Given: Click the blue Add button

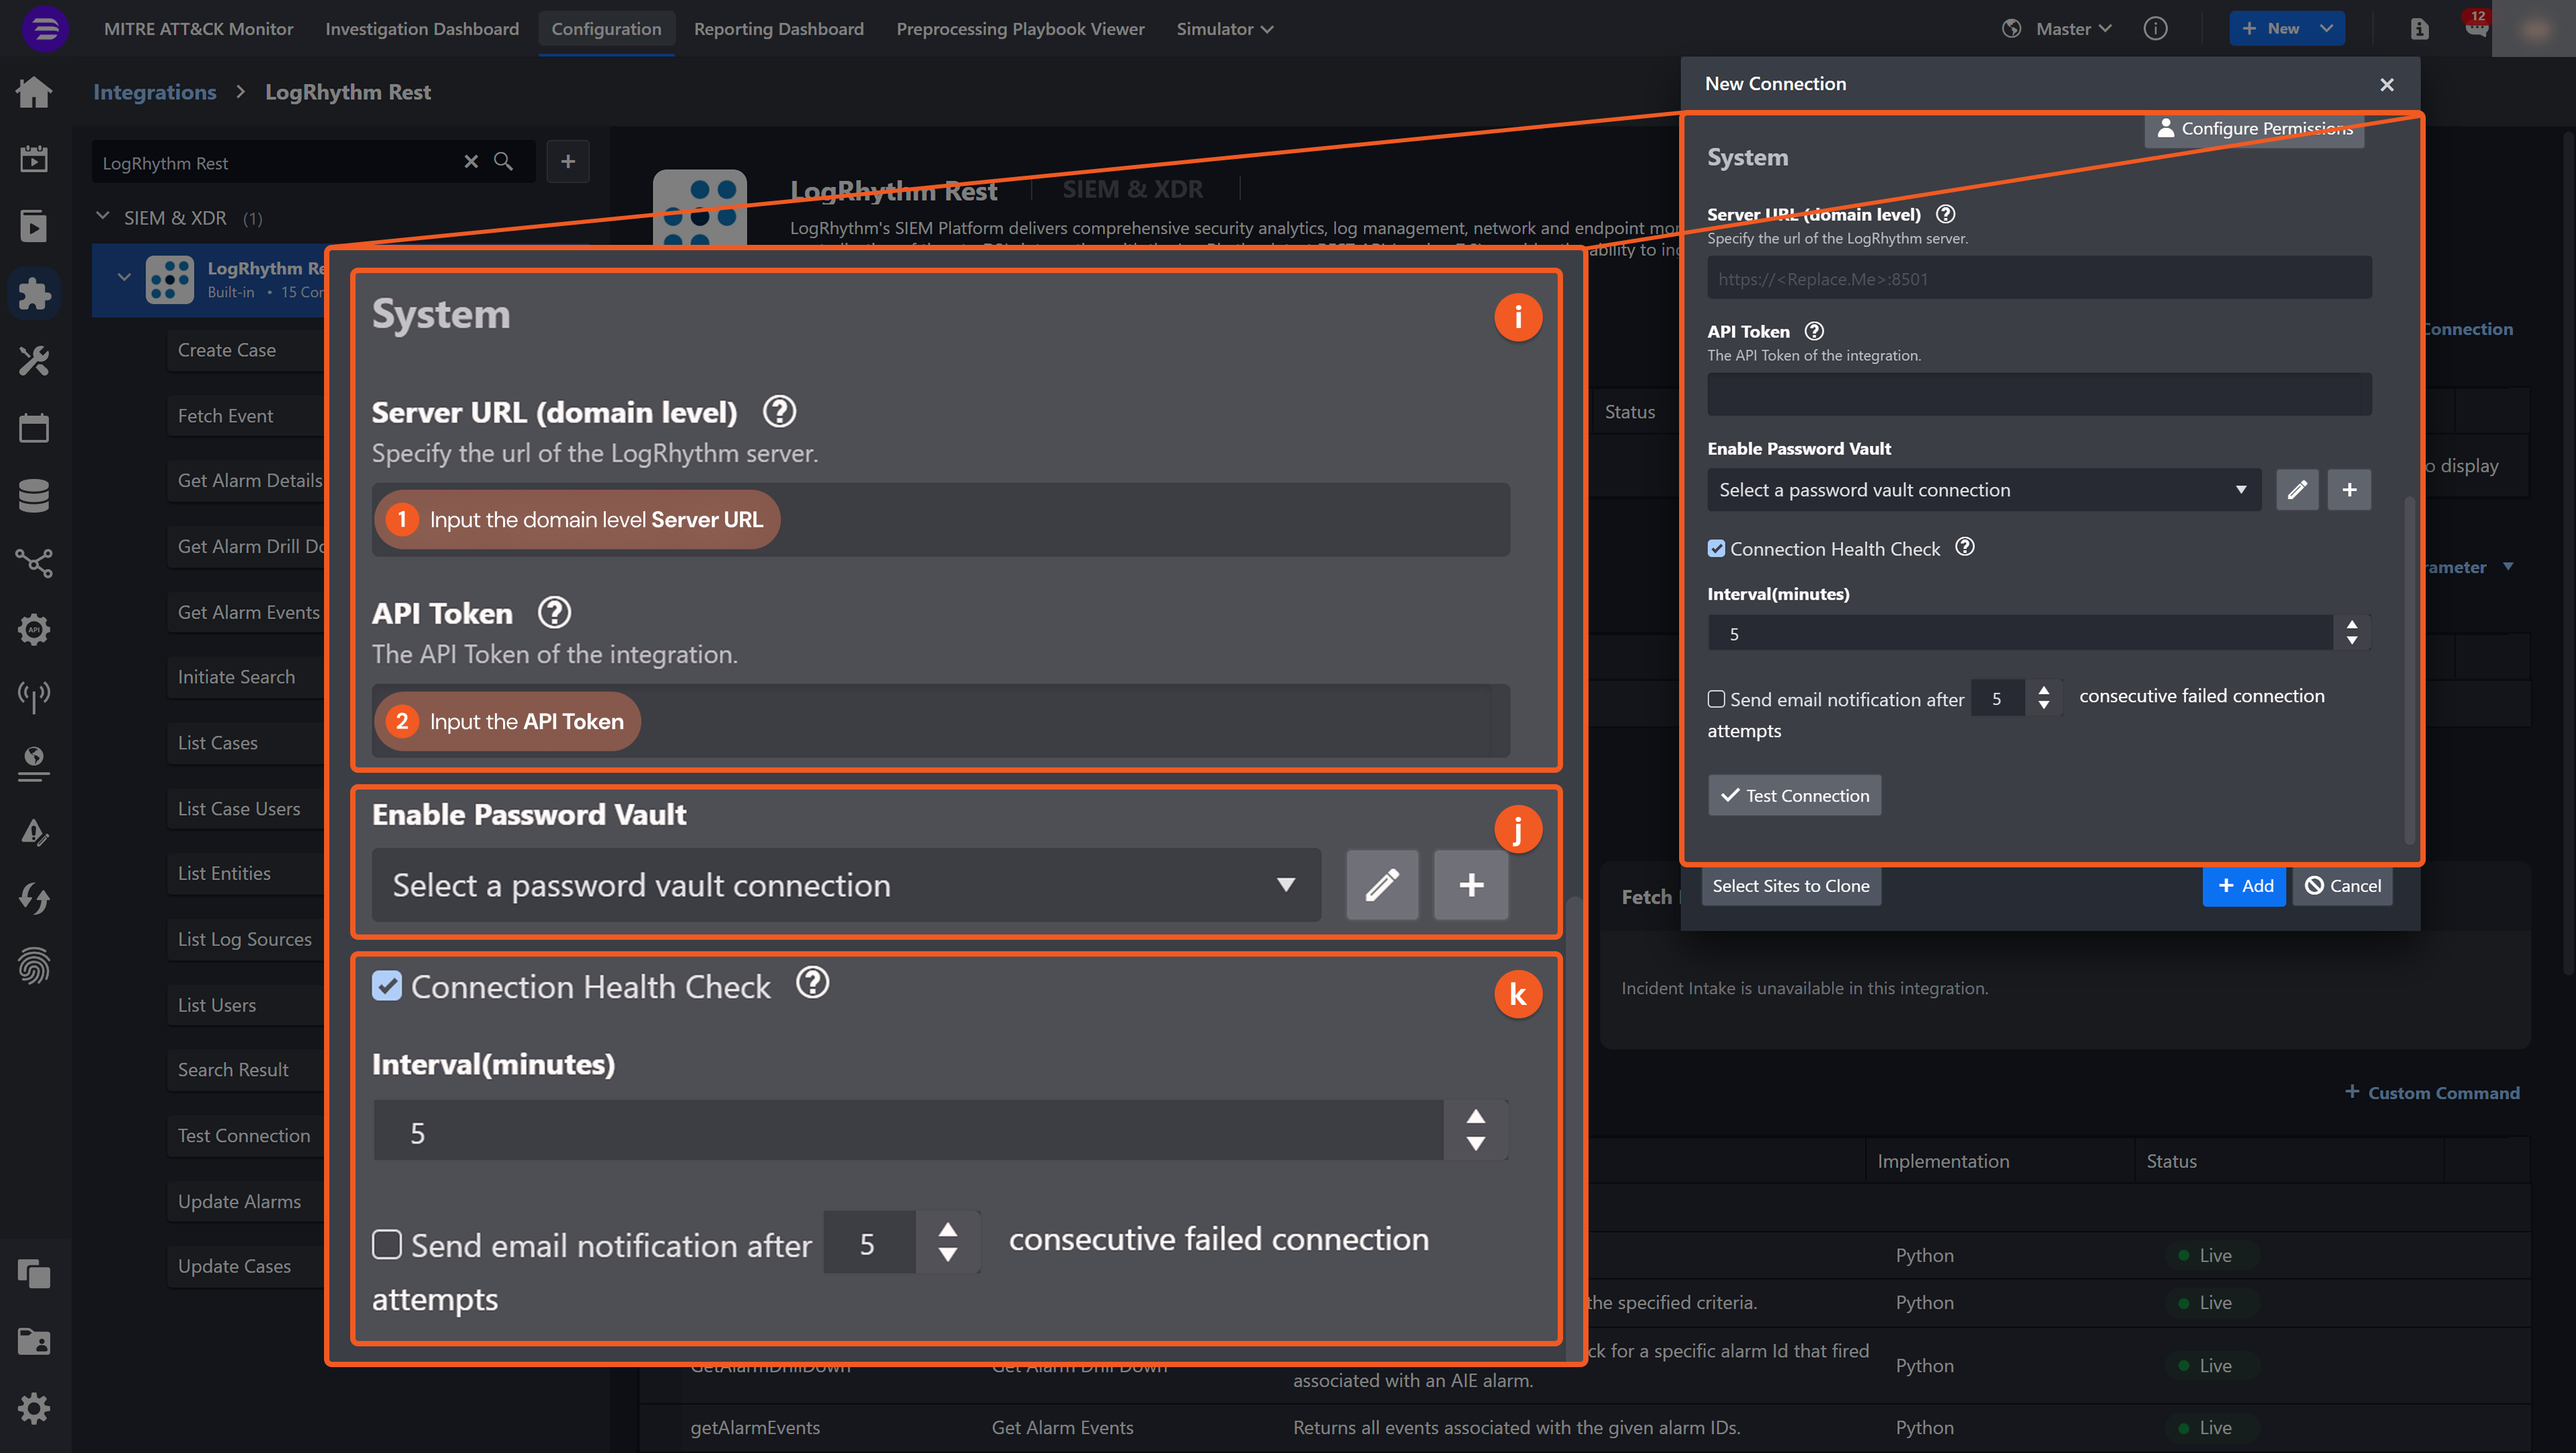Looking at the screenshot, I should 2244,886.
